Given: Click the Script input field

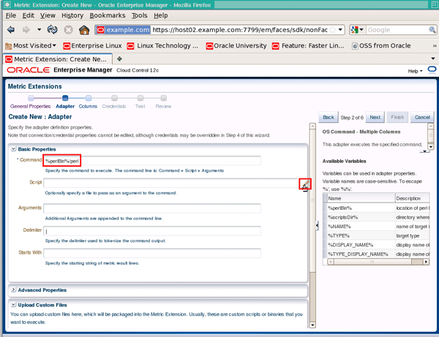Looking at the screenshot, I should [x=170, y=183].
